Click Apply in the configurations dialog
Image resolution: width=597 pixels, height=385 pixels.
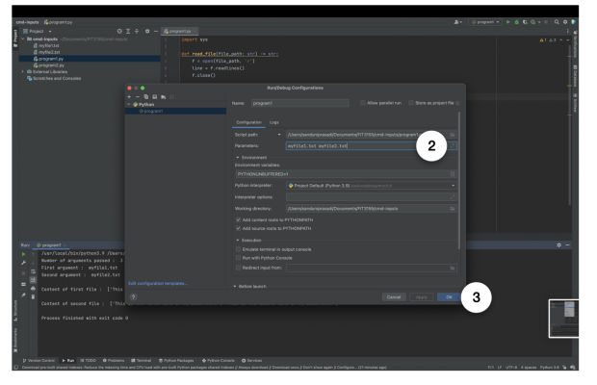[422, 297]
